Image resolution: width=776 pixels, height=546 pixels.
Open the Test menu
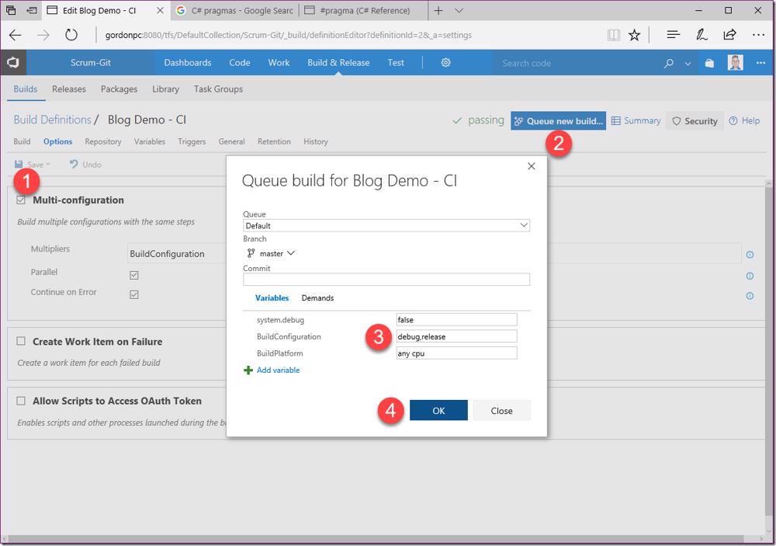pos(396,62)
